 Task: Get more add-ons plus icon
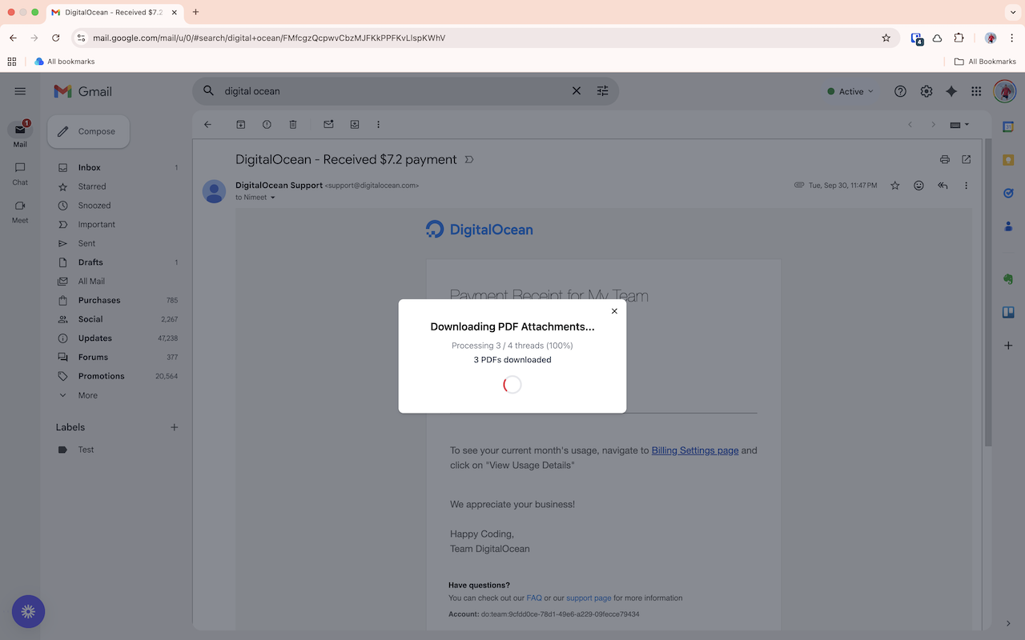1008,346
